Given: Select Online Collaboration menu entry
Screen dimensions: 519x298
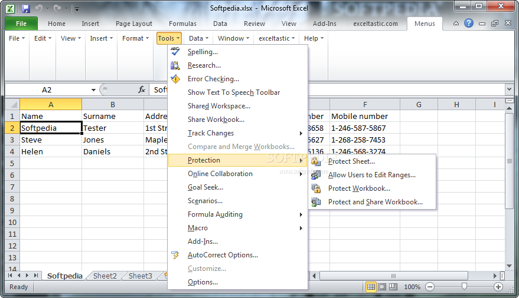Looking at the screenshot, I should tap(238, 174).
